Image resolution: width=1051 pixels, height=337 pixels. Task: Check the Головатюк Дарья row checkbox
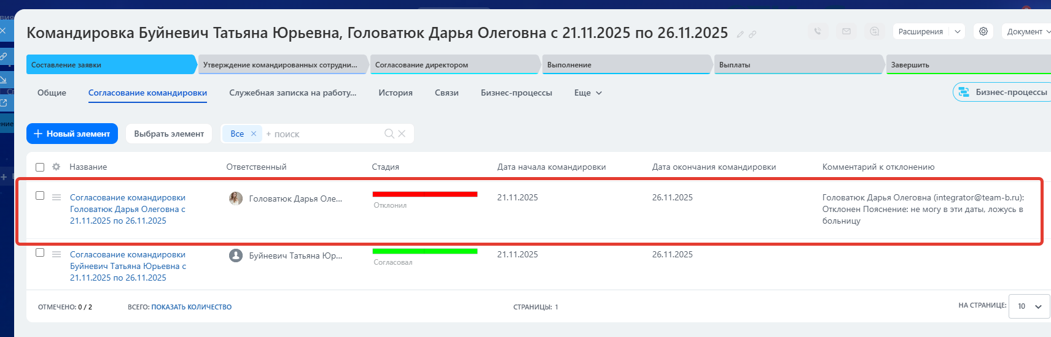point(40,195)
